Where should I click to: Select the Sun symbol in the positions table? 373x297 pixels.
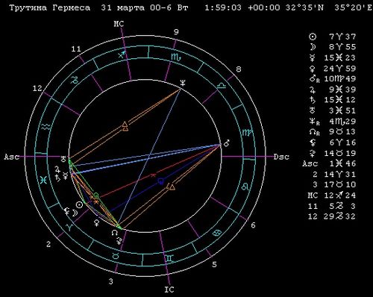pos(313,37)
